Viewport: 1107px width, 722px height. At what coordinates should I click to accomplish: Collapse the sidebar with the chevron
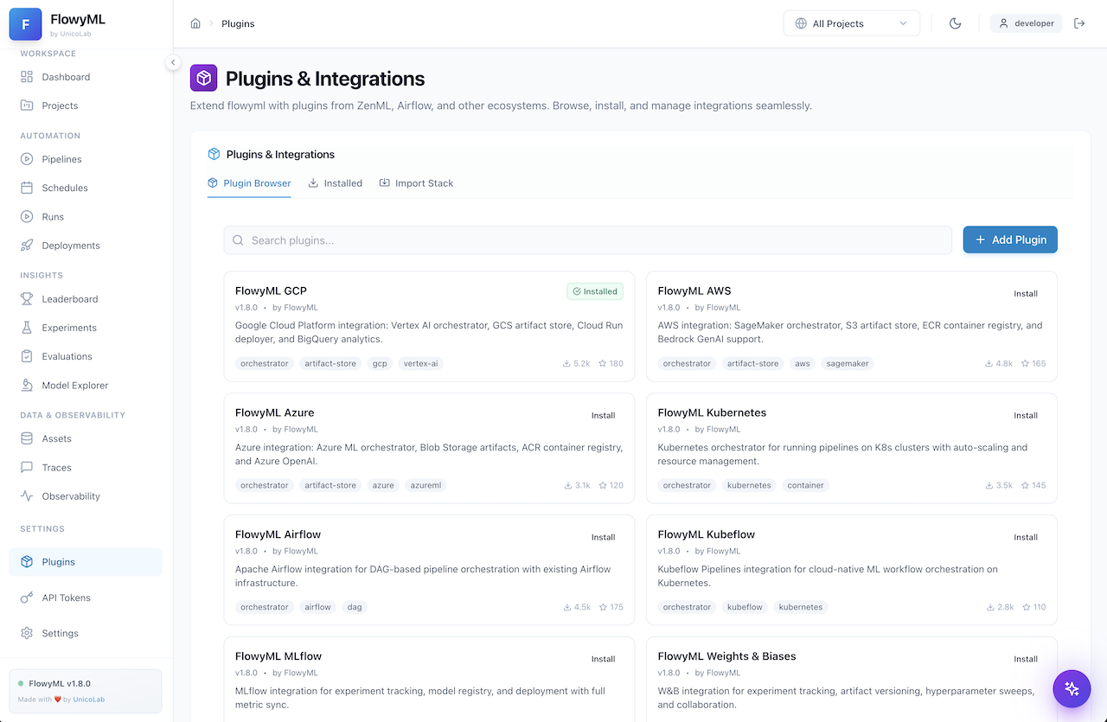pos(172,62)
